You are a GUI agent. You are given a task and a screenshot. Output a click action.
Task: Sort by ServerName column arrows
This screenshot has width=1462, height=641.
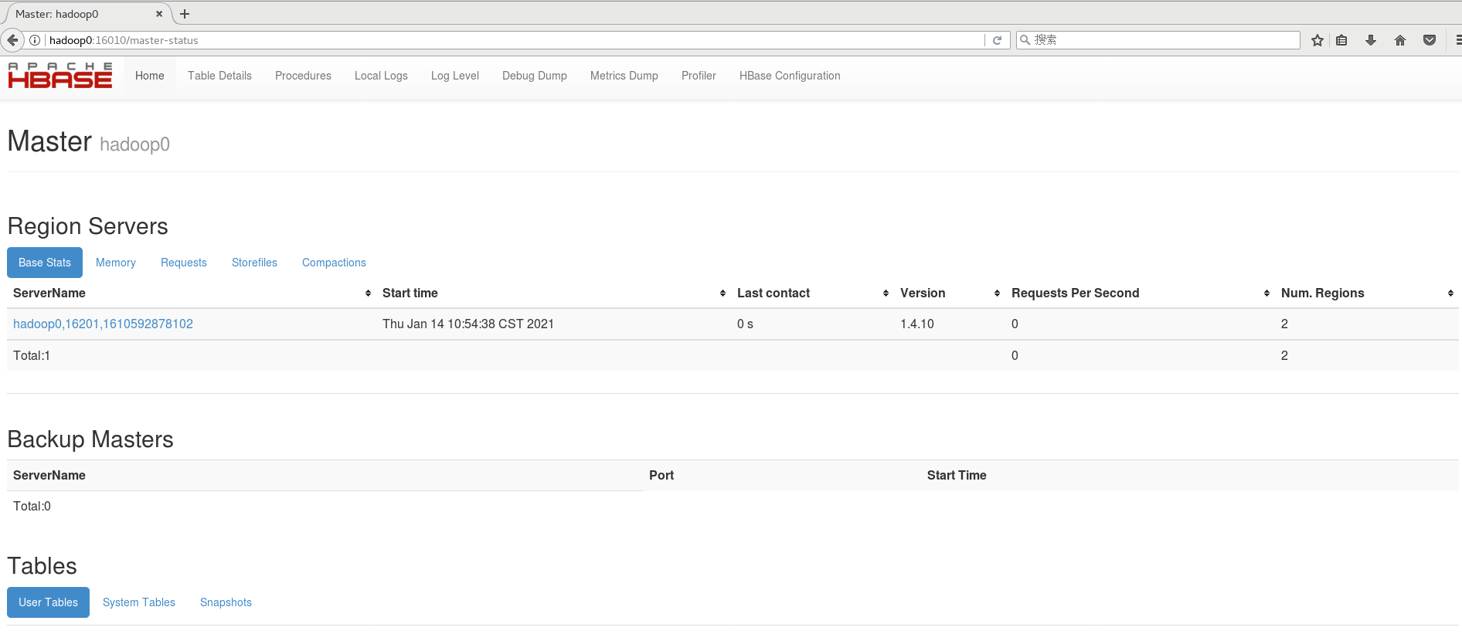pyautogui.click(x=368, y=293)
